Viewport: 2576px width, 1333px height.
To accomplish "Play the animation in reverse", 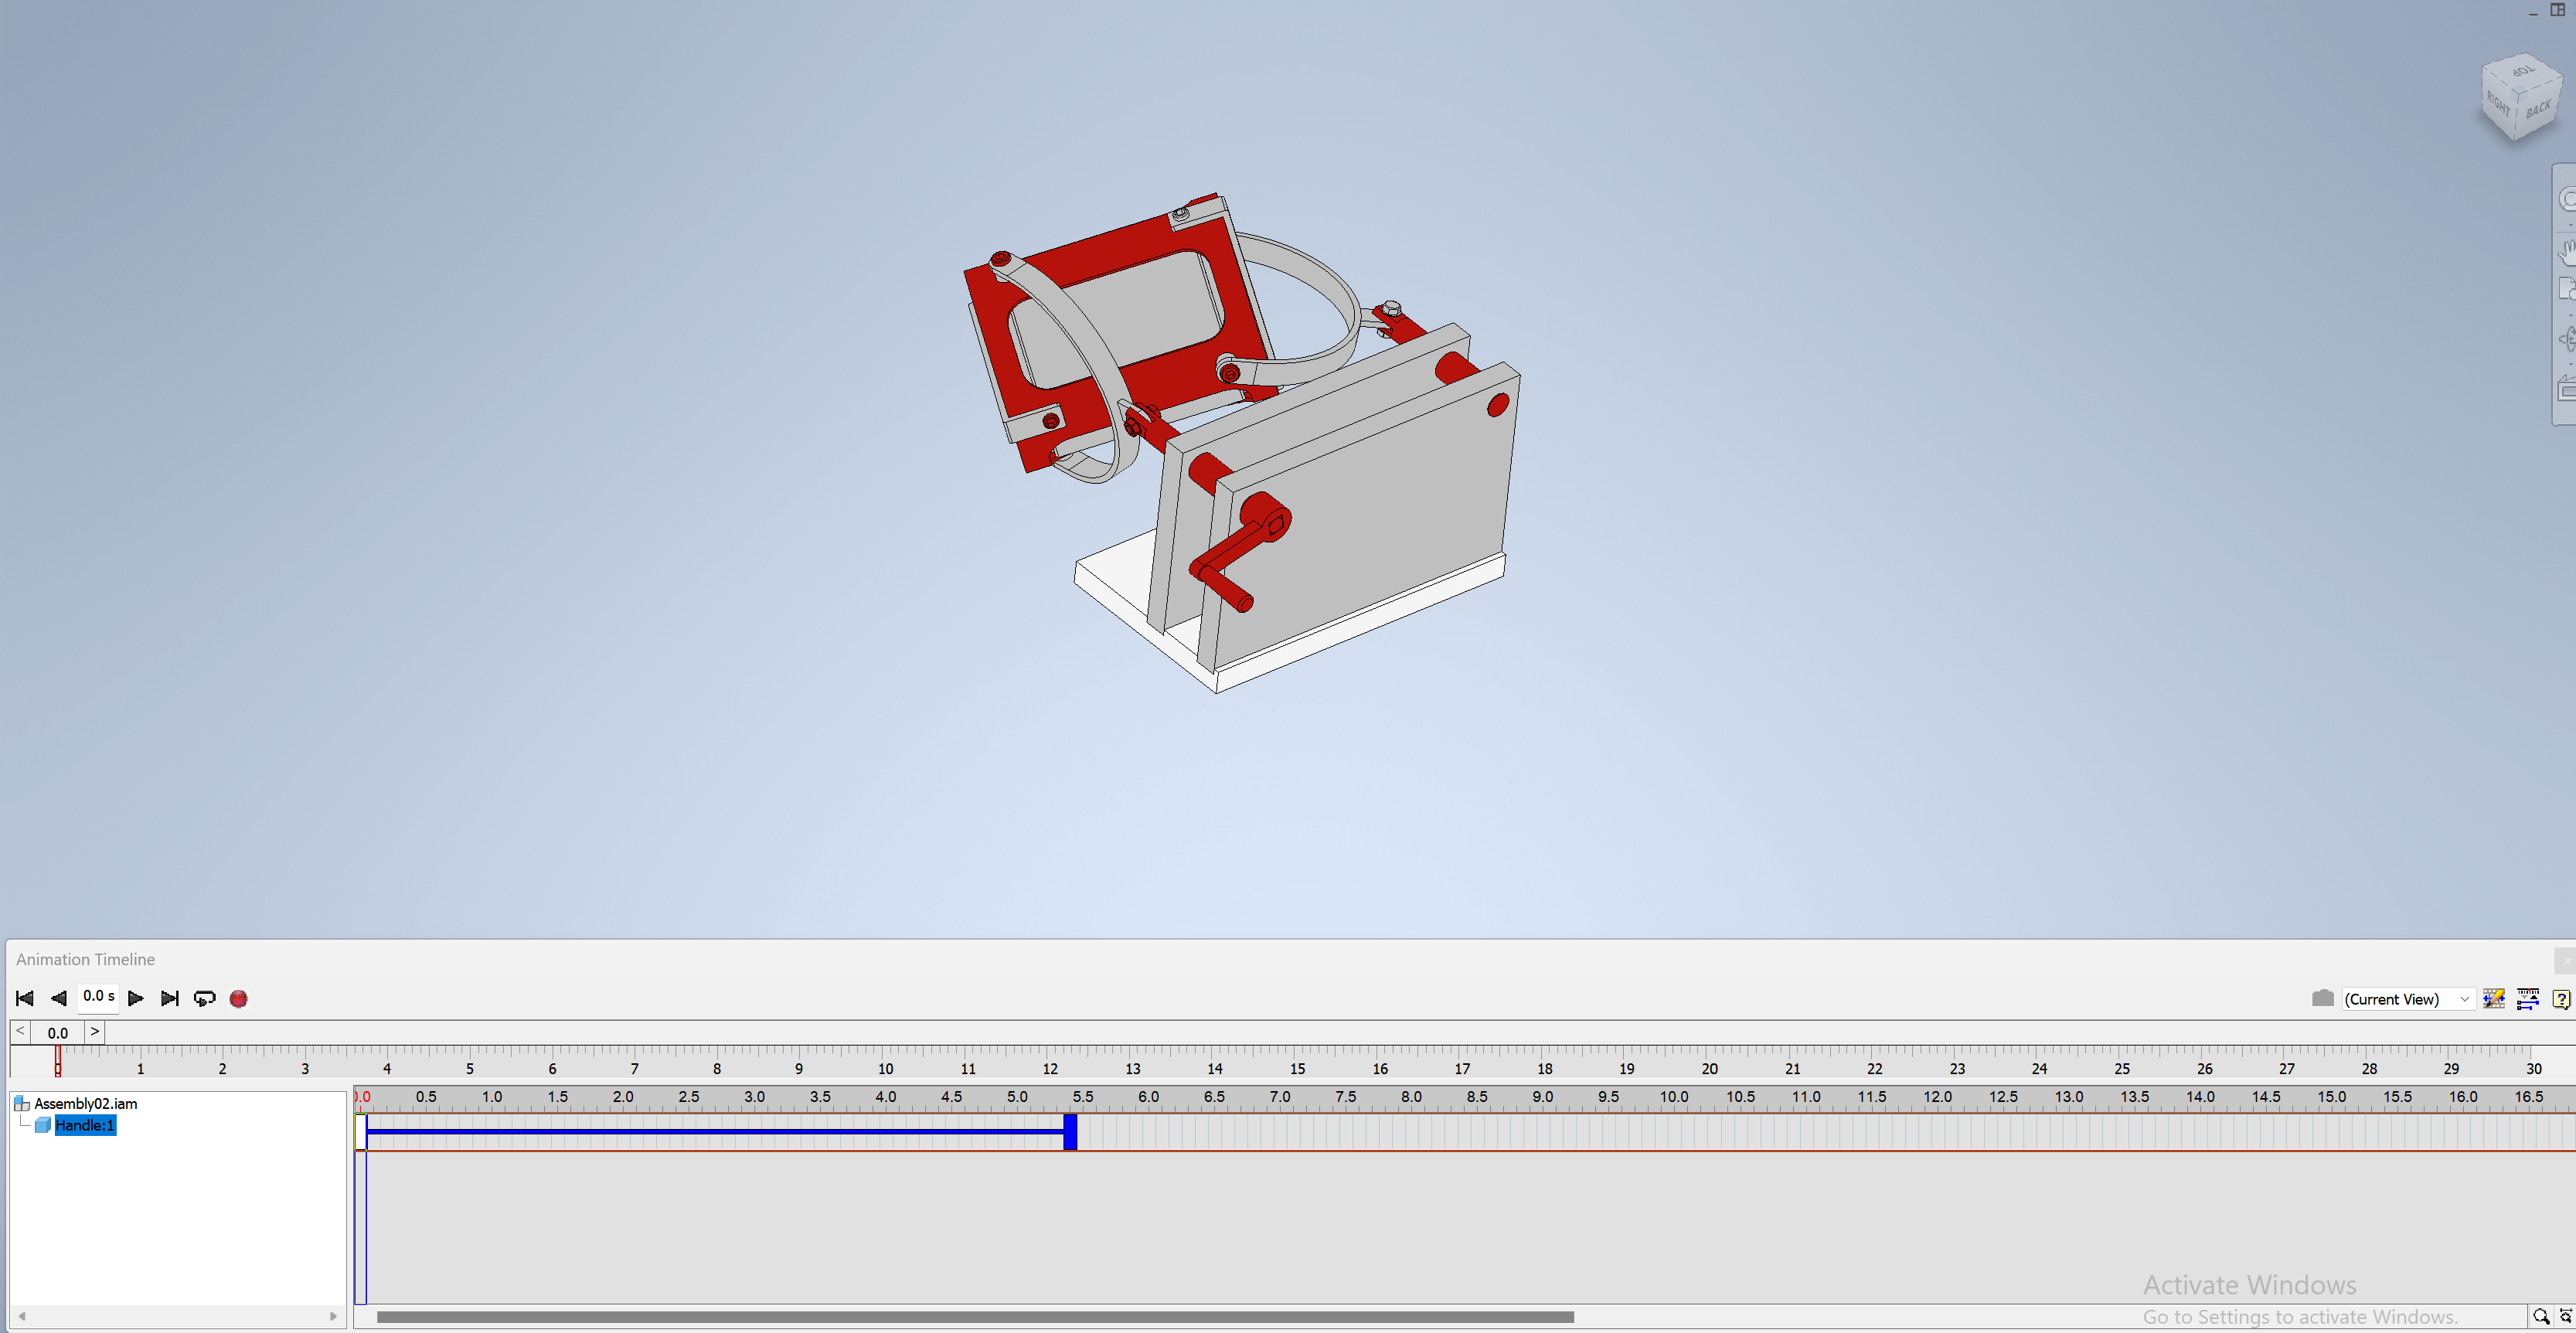I will coord(58,998).
